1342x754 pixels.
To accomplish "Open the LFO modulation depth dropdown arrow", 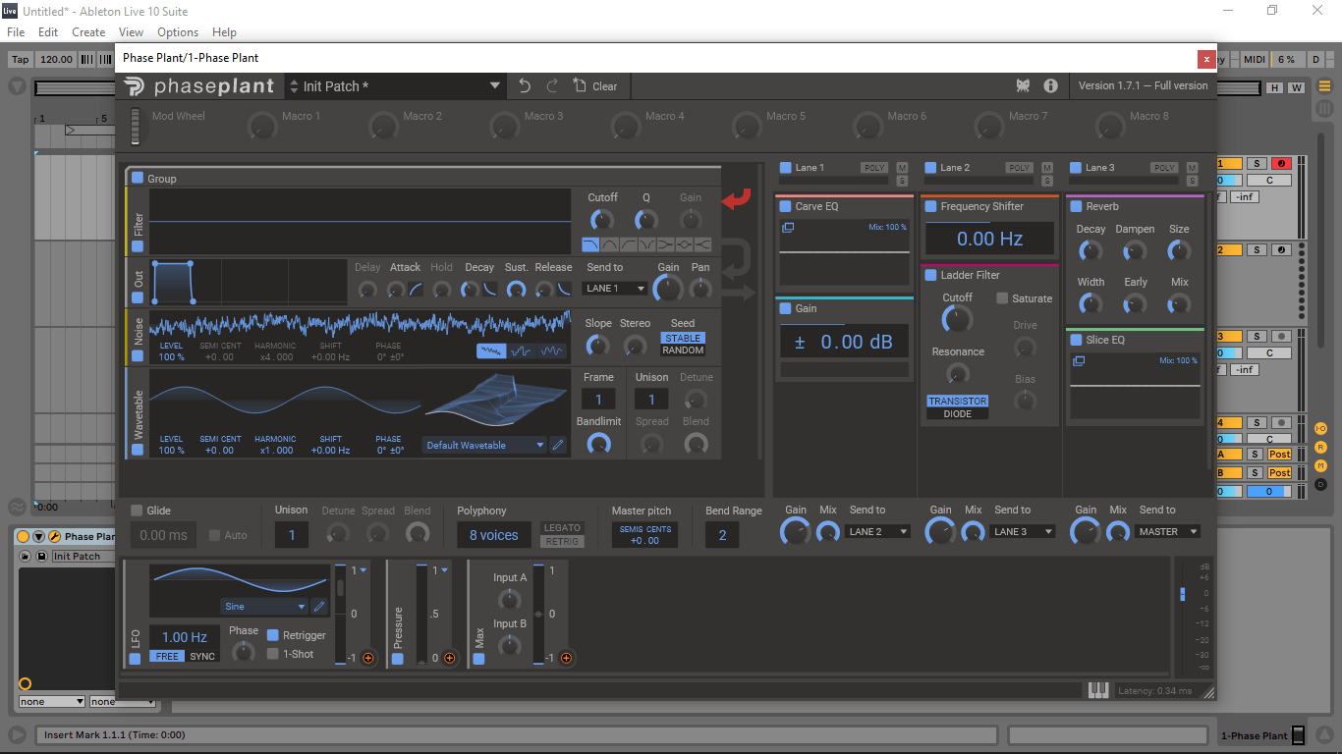I will (363, 570).
